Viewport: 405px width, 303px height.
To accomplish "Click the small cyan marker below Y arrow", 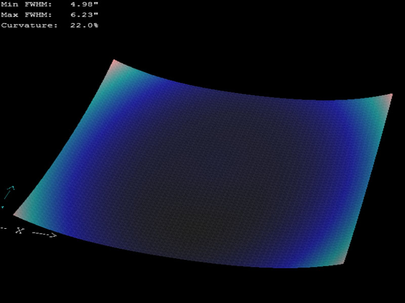I will [x=2, y=207].
